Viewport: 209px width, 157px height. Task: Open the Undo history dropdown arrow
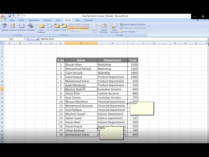coord(15,16)
